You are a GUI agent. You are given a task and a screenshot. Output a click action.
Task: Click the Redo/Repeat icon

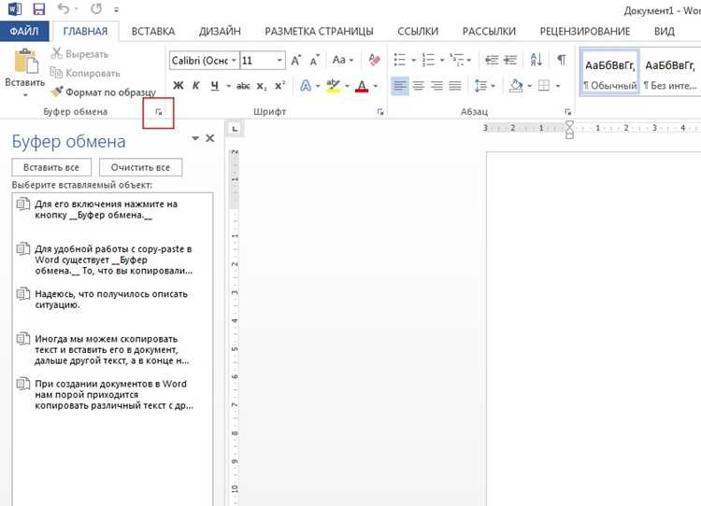[95, 8]
